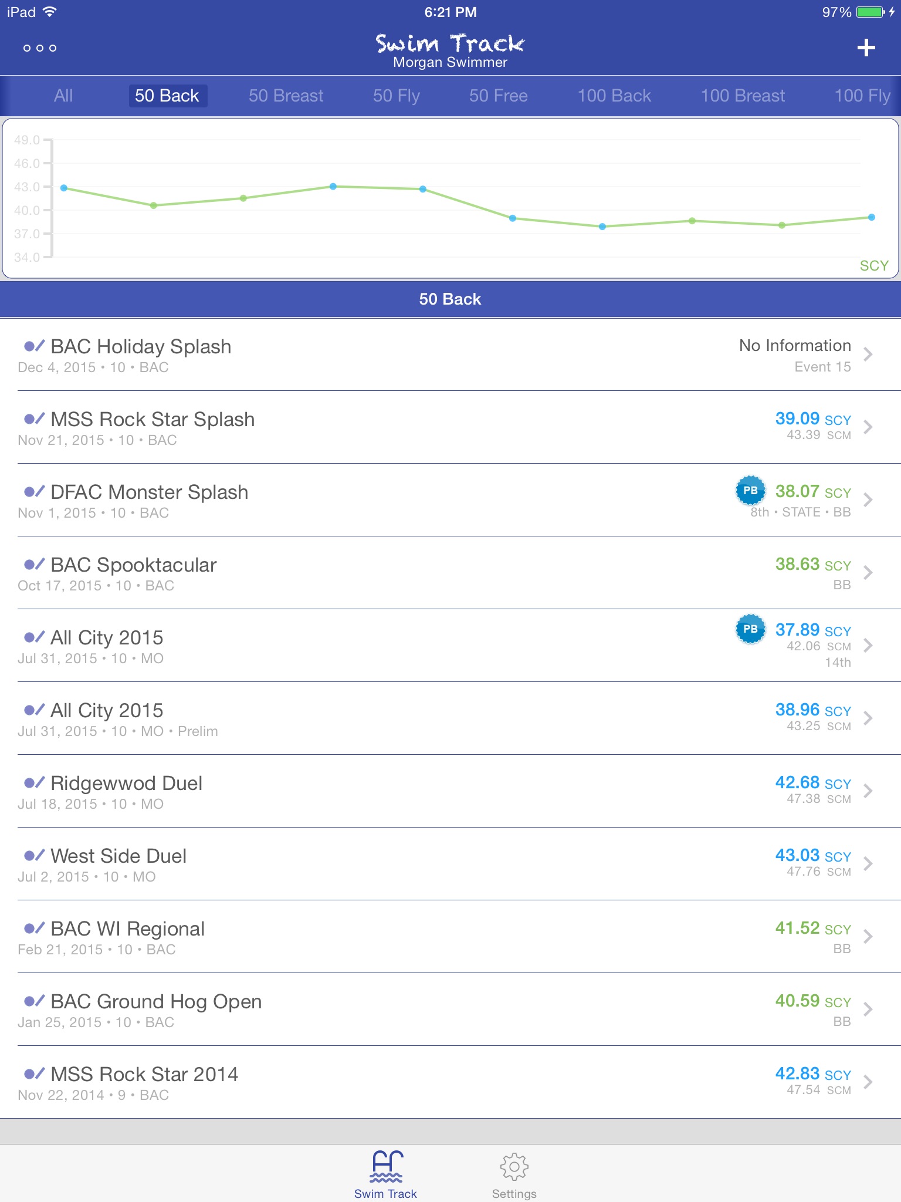901x1202 pixels.
Task: Tap the last data point on the chart
Action: (872, 217)
